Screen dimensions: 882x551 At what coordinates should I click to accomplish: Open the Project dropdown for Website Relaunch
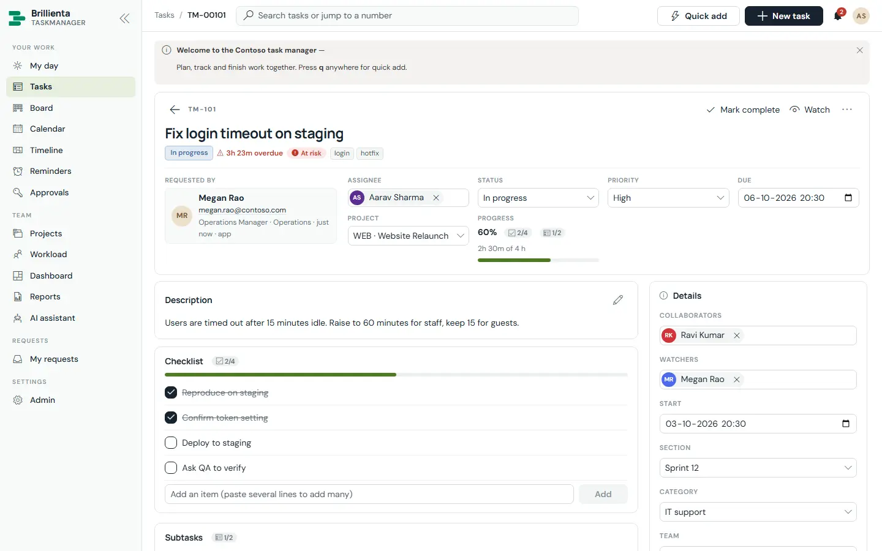click(x=409, y=236)
